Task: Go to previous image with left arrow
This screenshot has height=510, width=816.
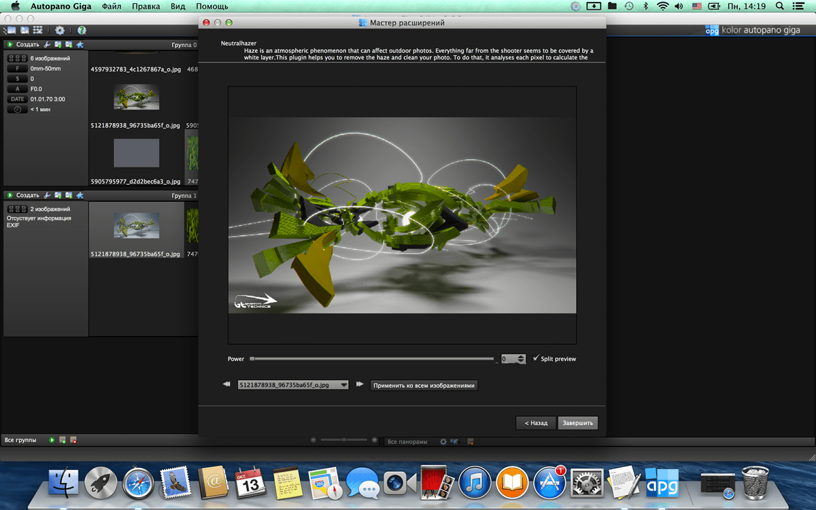Action: (x=226, y=384)
